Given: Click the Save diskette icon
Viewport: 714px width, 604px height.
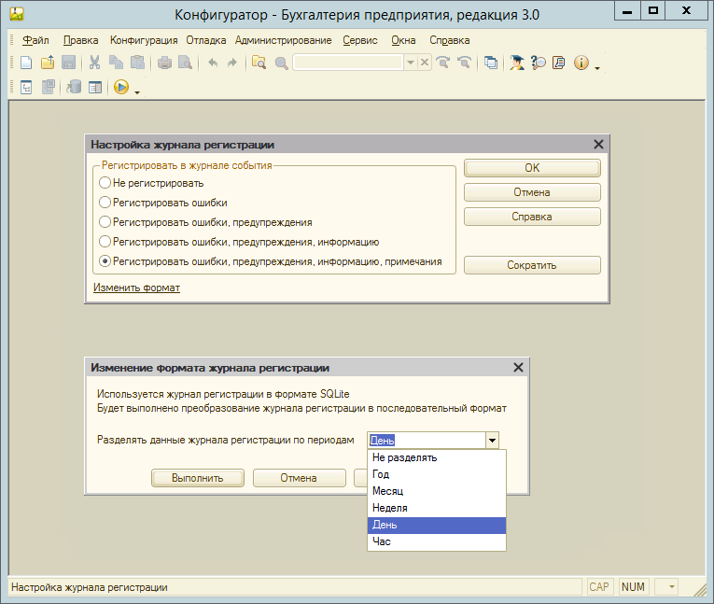Looking at the screenshot, I should pos(68,63).
